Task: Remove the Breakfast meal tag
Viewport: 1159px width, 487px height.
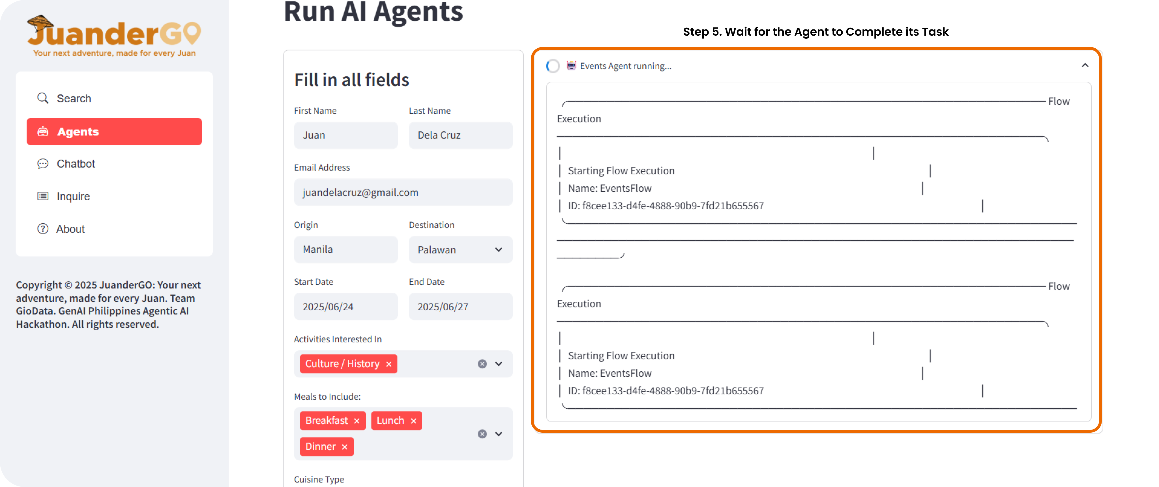Action: click(x=357, y=421)
